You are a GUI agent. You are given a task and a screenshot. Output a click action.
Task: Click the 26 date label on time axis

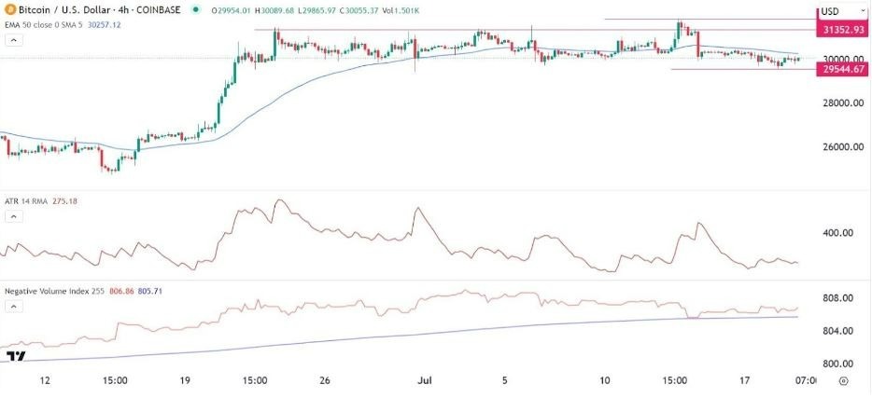pyautogui.click(x=325, y=381)
